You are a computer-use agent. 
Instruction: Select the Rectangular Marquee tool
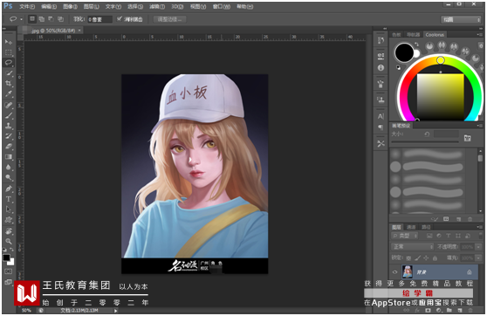[x=9, y=52]
